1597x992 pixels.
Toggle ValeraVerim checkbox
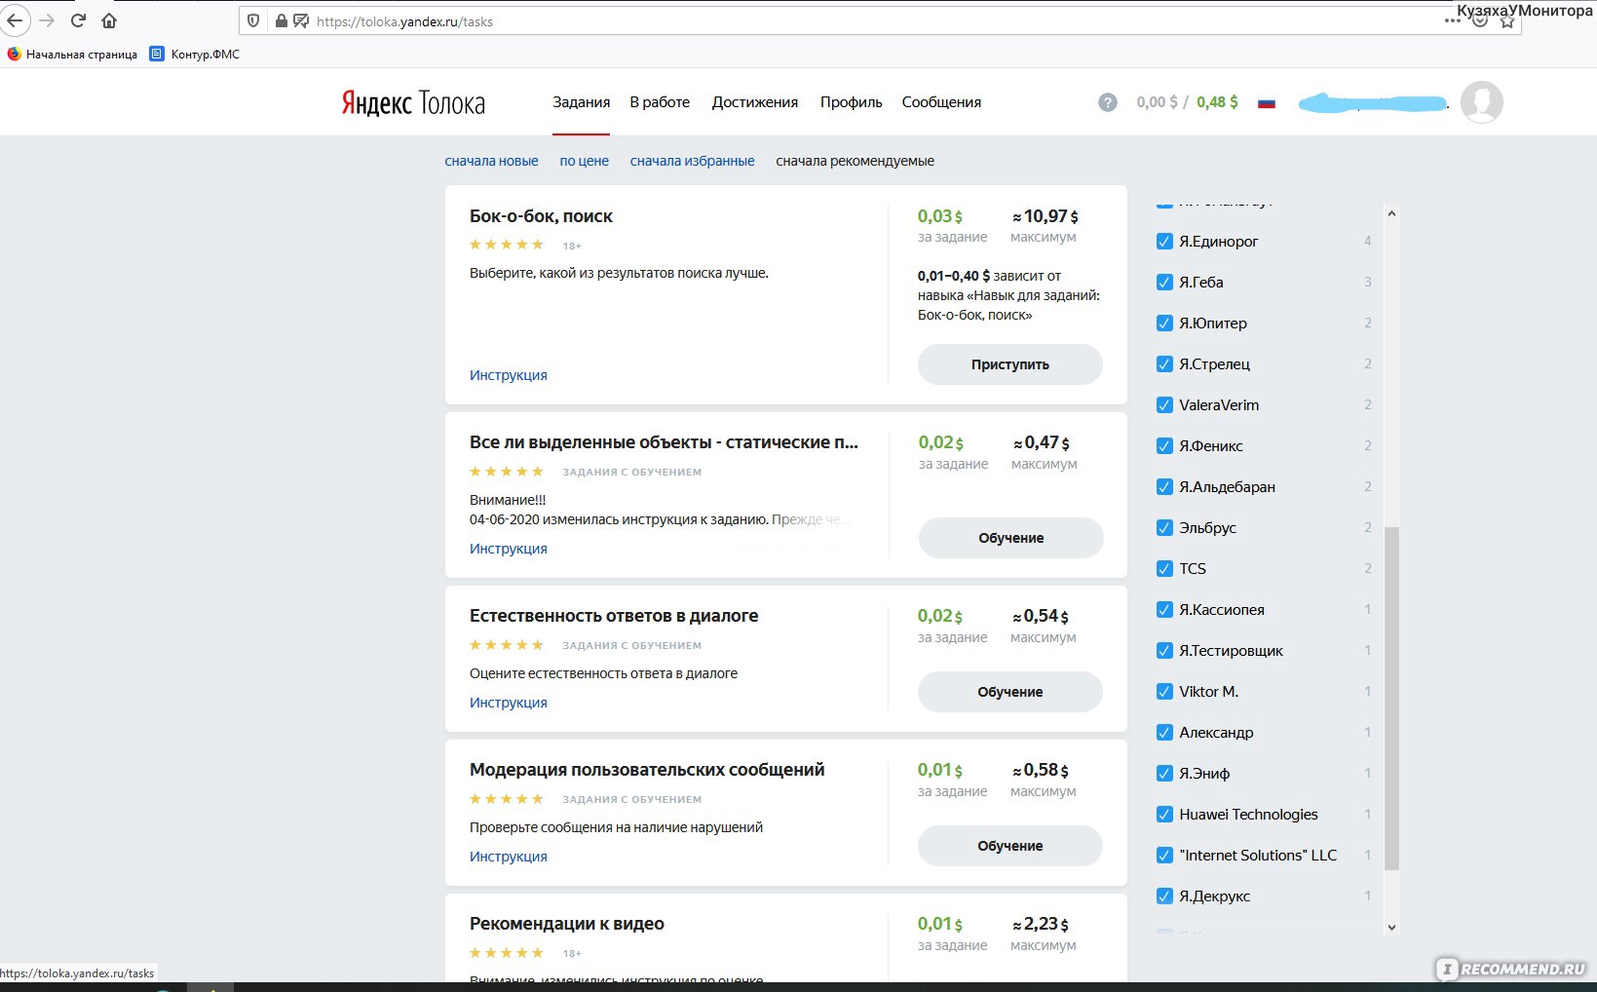[x=1164, y=404]
